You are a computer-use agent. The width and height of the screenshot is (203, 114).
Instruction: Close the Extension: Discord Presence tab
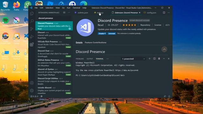click(x=140, y=13)
